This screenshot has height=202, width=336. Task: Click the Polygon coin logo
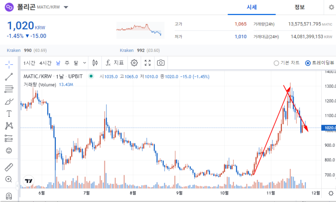[9, 7]
